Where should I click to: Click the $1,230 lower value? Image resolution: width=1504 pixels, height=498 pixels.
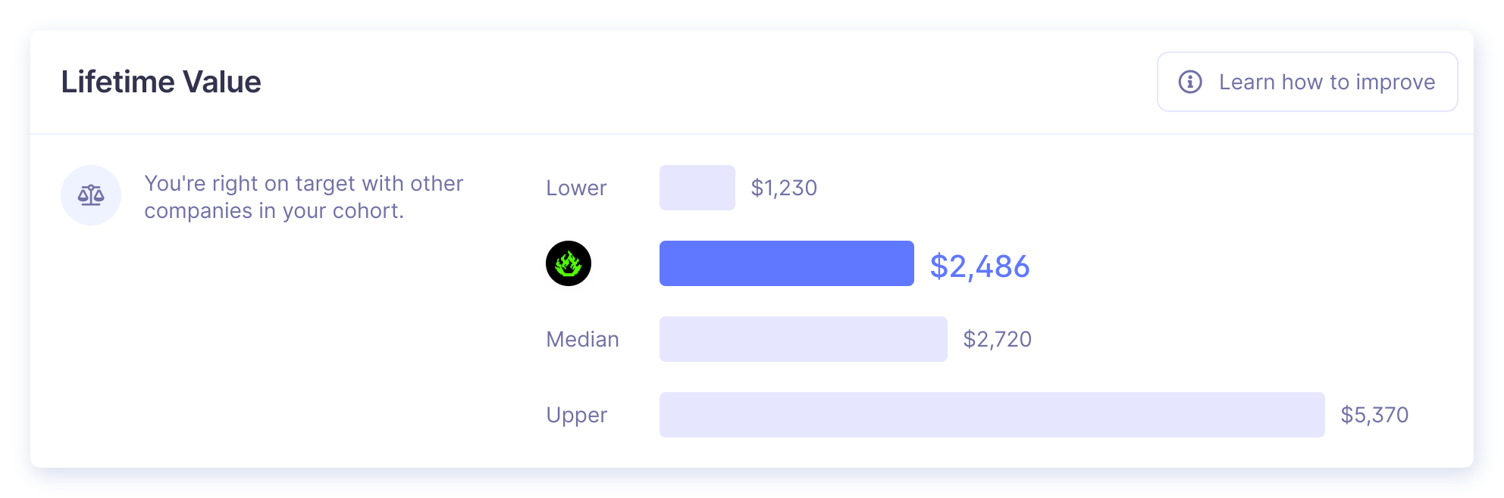[784, 188]
